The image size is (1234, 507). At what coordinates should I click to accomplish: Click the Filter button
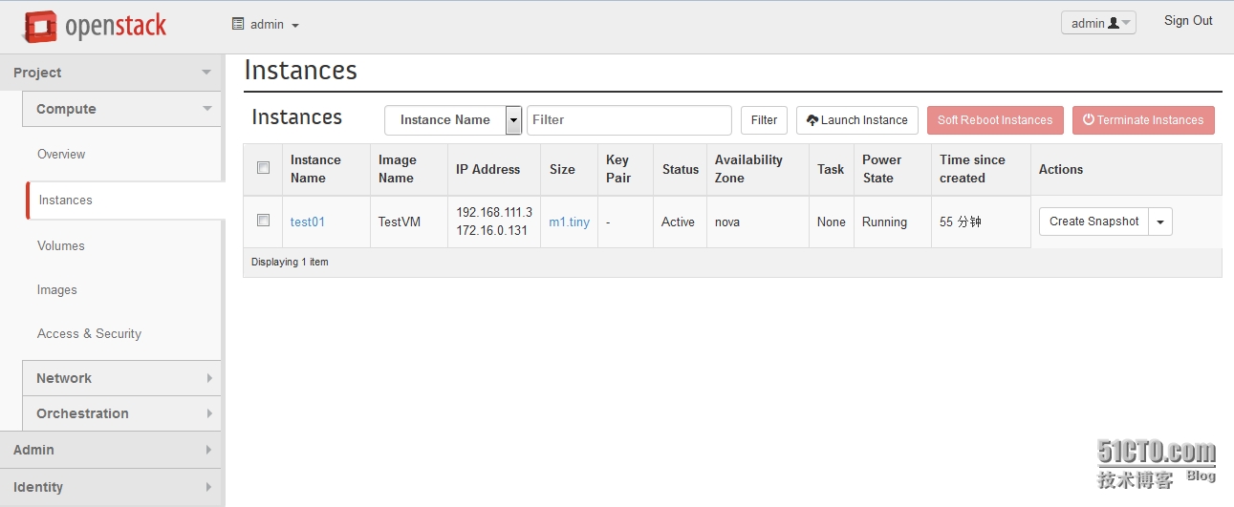click(x=764, y=120)
